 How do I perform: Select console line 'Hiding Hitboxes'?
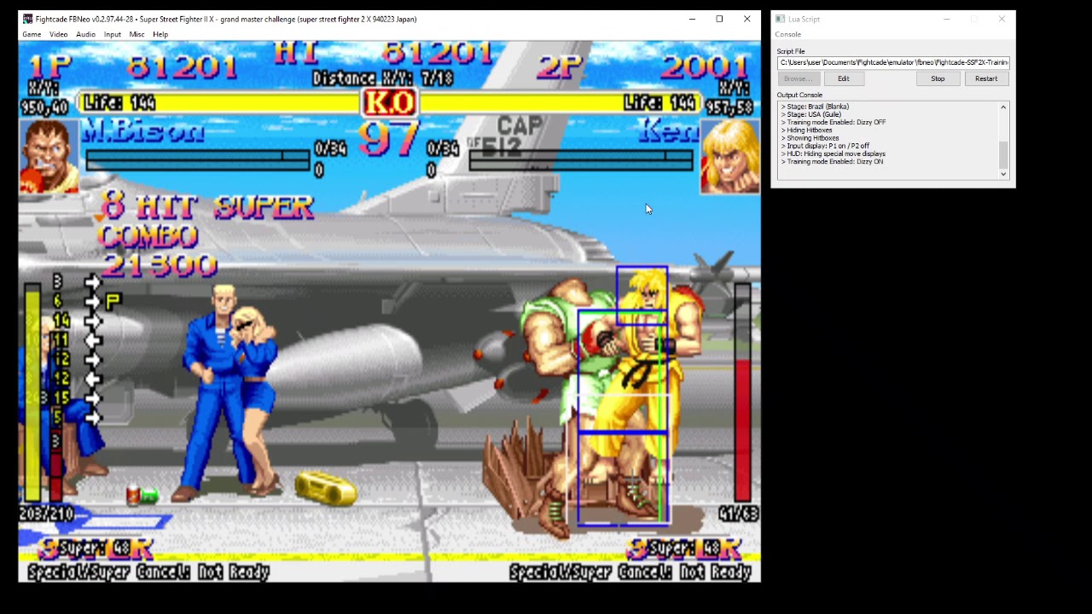(806, 130)
